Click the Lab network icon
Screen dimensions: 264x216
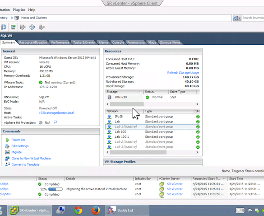pyautogui.click(x=109, y=122)
